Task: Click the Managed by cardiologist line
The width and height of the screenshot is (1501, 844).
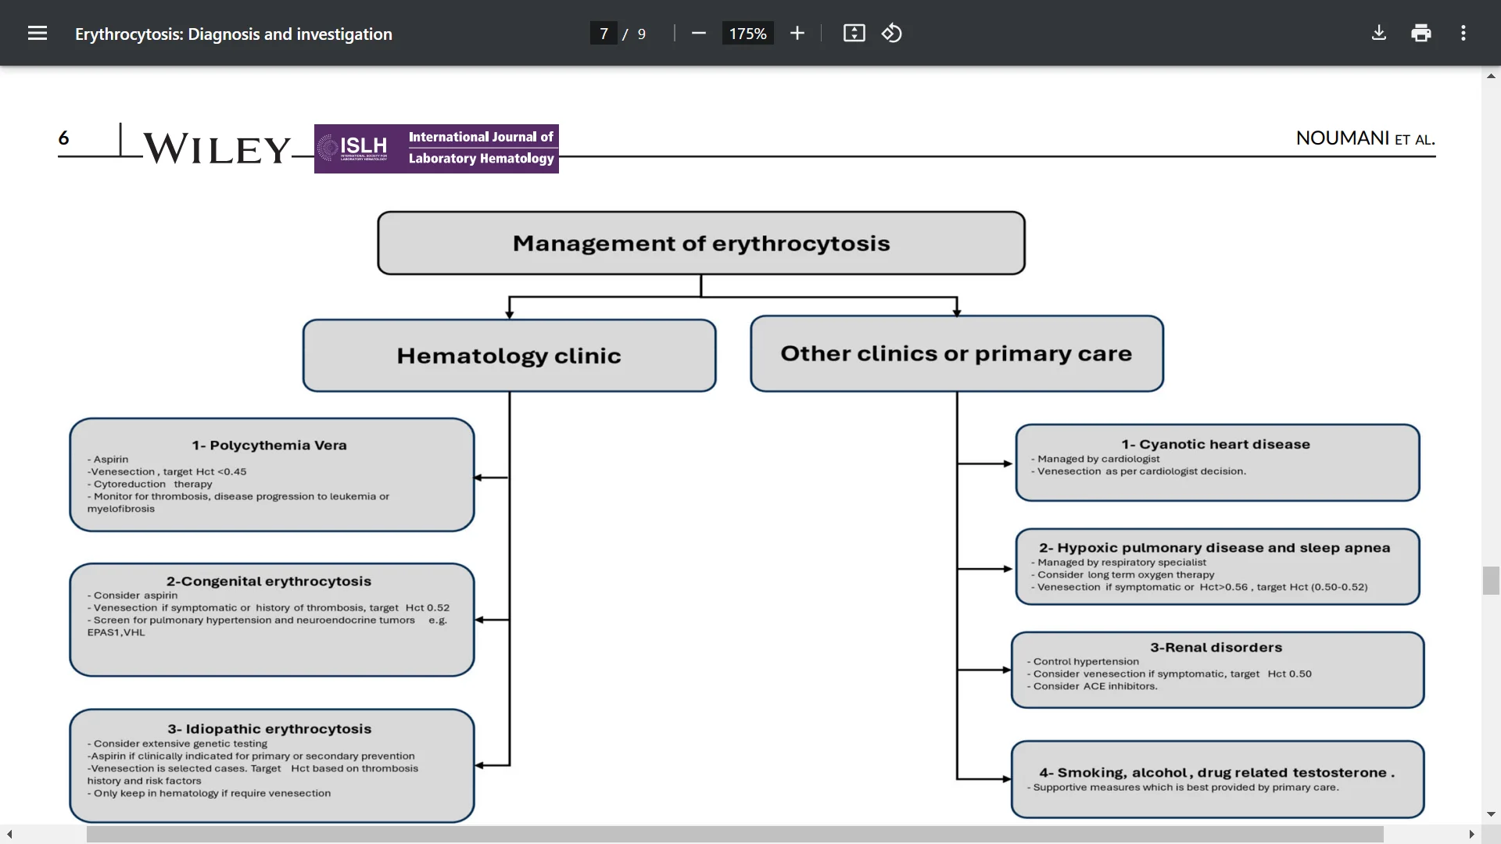Action: coord(1095,460)
